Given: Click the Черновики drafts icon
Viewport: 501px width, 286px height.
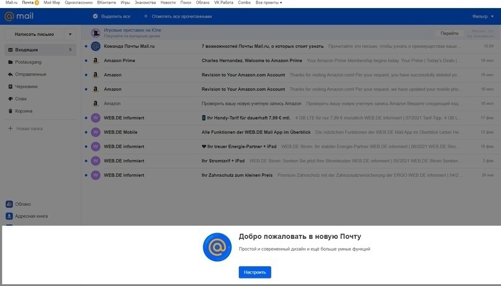Looking at the screenshot, I should (x=10, y=87).
